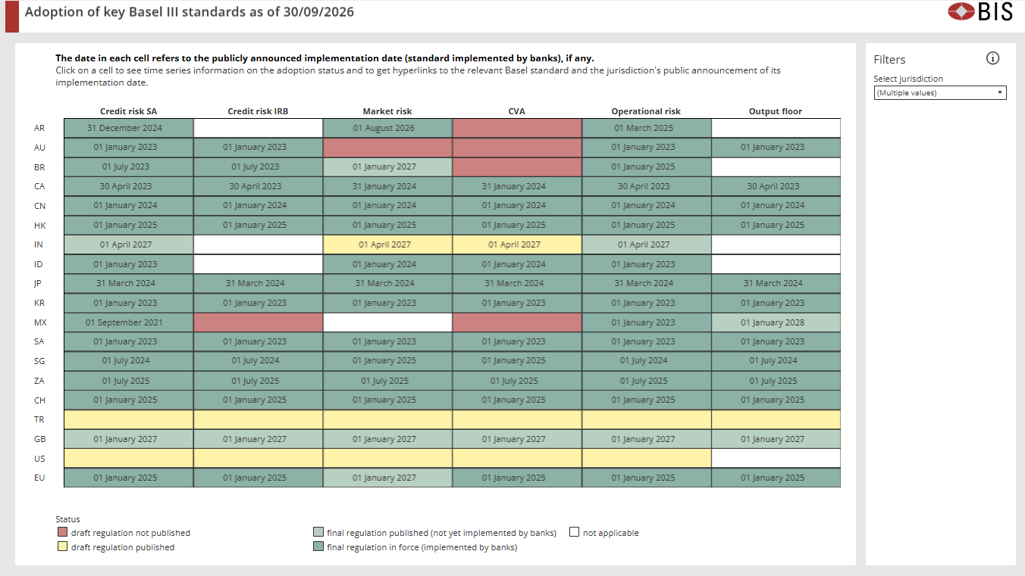Click IN CVA yellow cell 01 April 2027

pos(517,244)
